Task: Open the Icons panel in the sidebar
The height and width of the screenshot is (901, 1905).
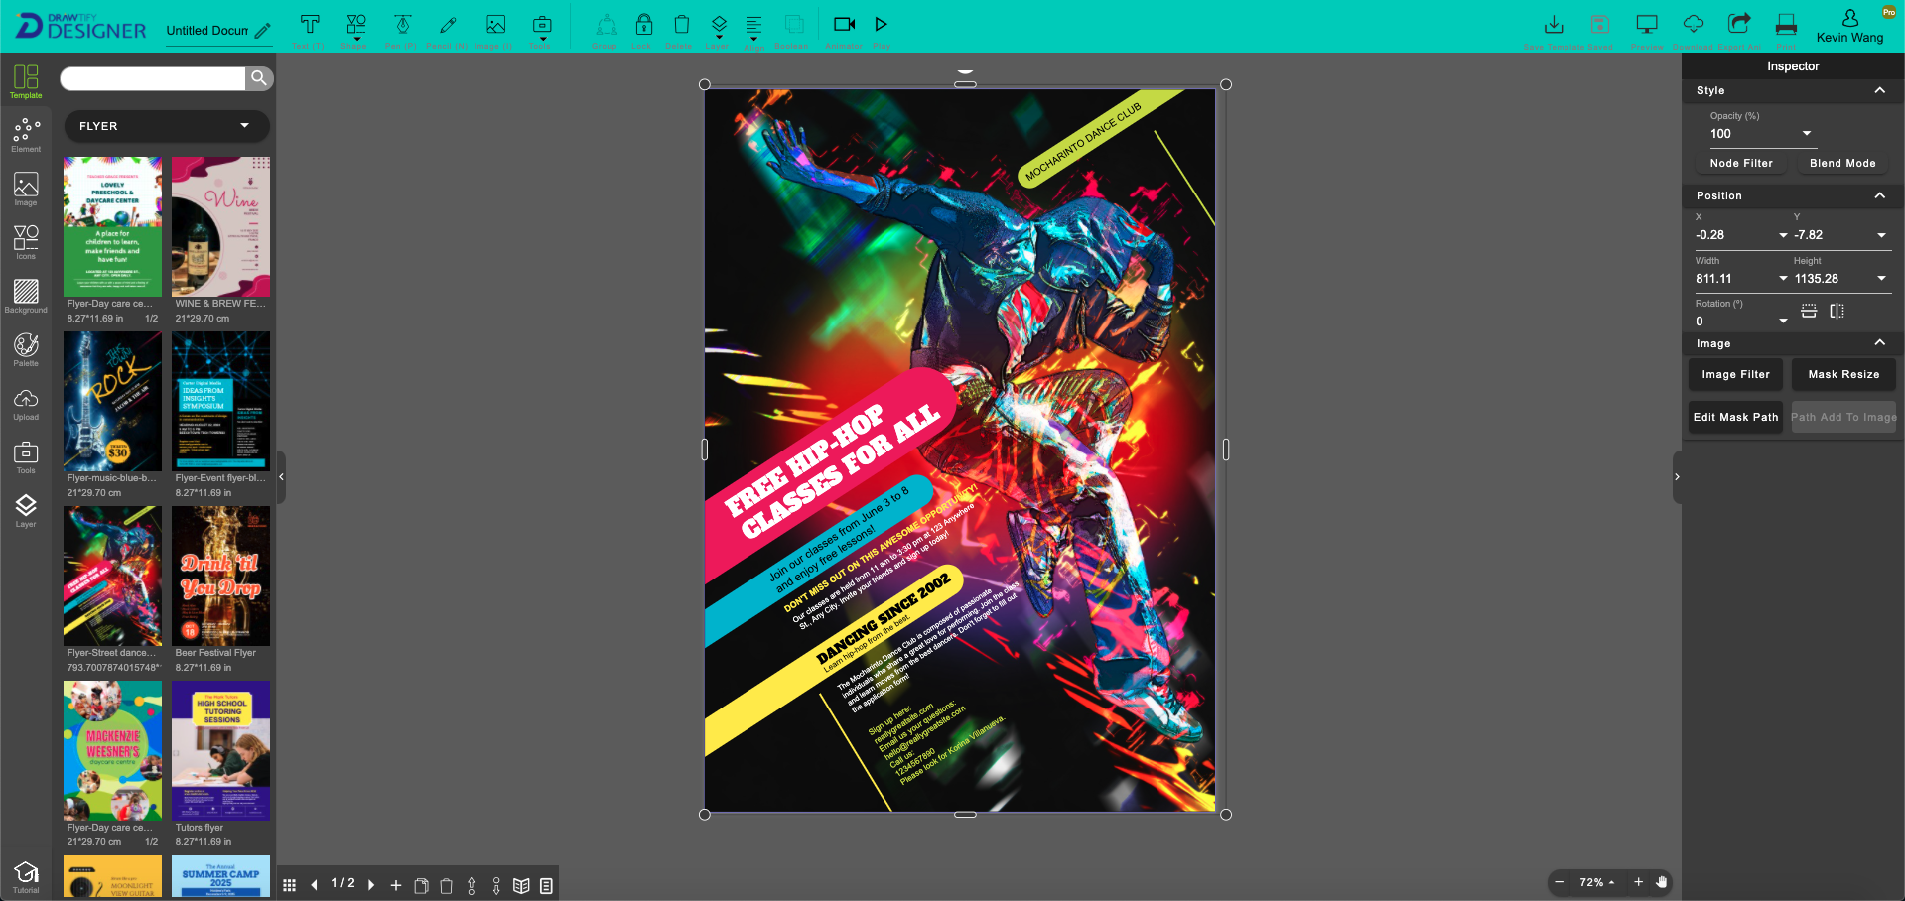Action: pos(26,242)
